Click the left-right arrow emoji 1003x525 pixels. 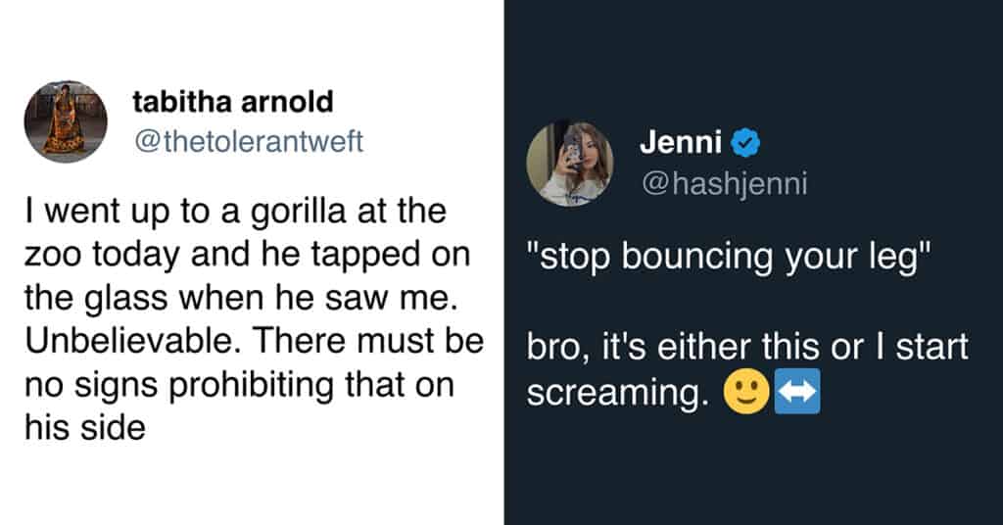tap(796, 394)
